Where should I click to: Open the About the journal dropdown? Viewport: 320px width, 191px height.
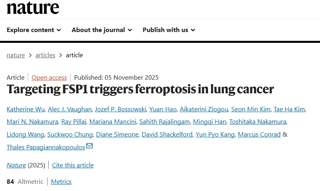(101, 30)
